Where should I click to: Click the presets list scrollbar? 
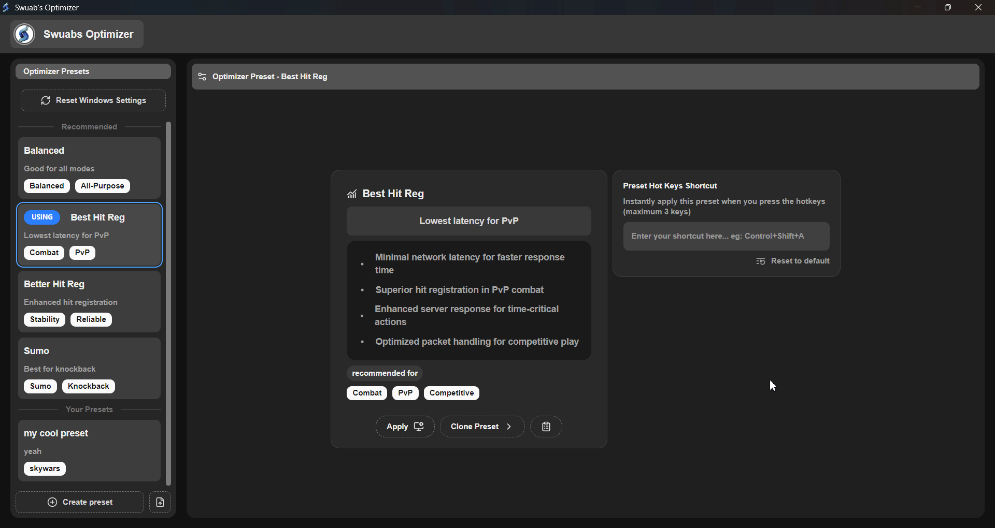tap(168, 303)
